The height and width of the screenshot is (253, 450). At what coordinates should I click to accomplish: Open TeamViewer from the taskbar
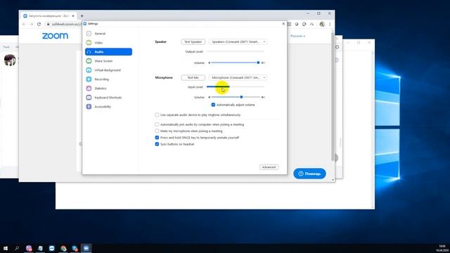52,248
